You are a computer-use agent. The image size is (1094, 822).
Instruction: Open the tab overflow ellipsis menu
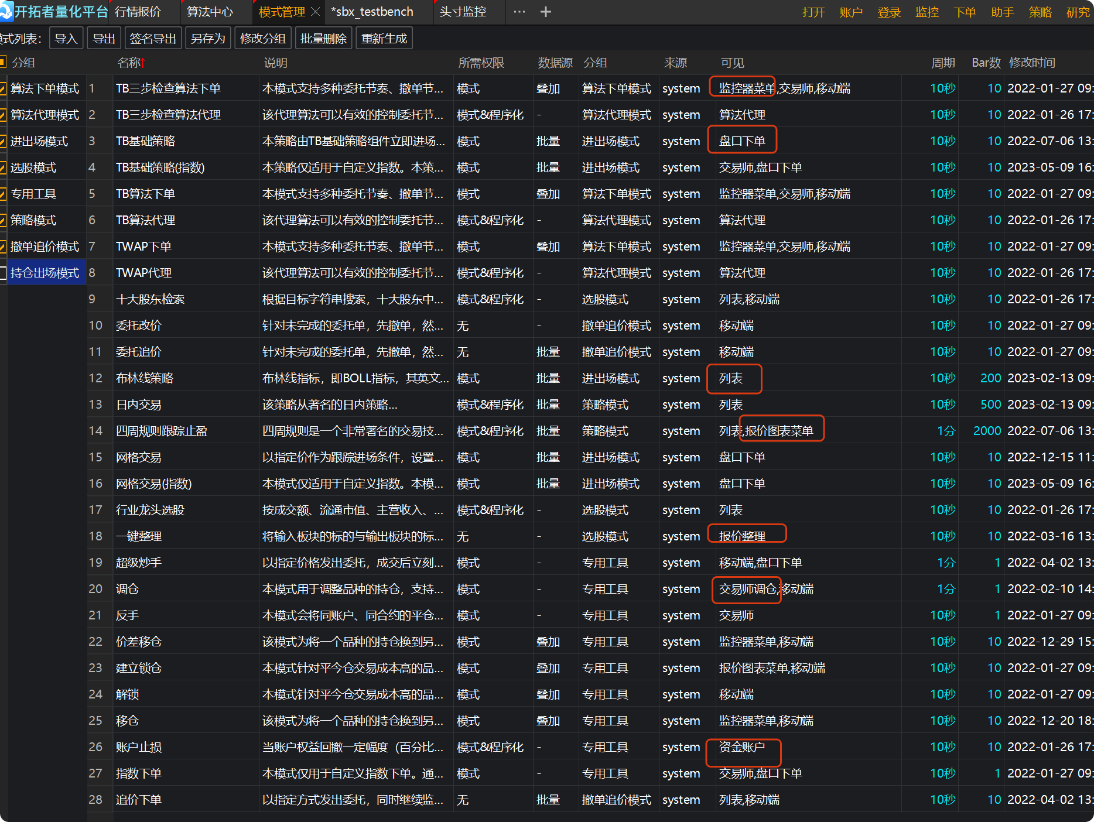(519, 12)
